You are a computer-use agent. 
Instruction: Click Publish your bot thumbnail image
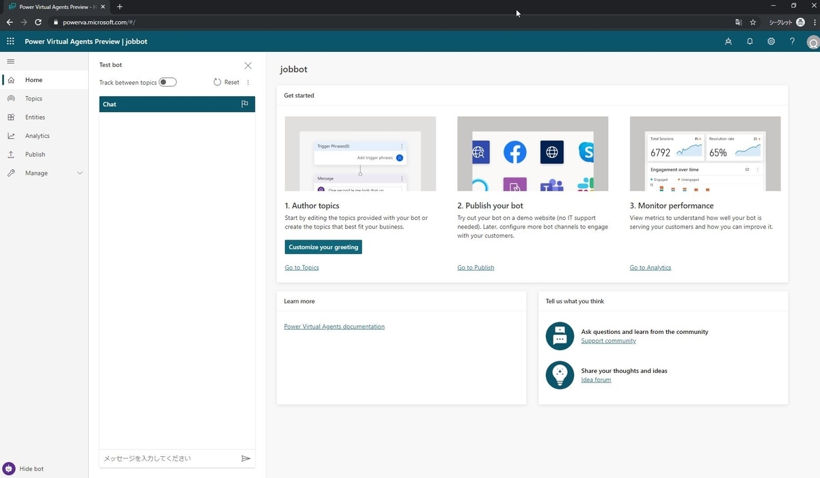coord(532,154)
